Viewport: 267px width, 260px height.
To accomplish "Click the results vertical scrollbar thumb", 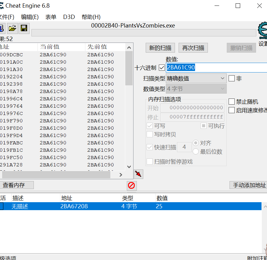I will 129,68.
